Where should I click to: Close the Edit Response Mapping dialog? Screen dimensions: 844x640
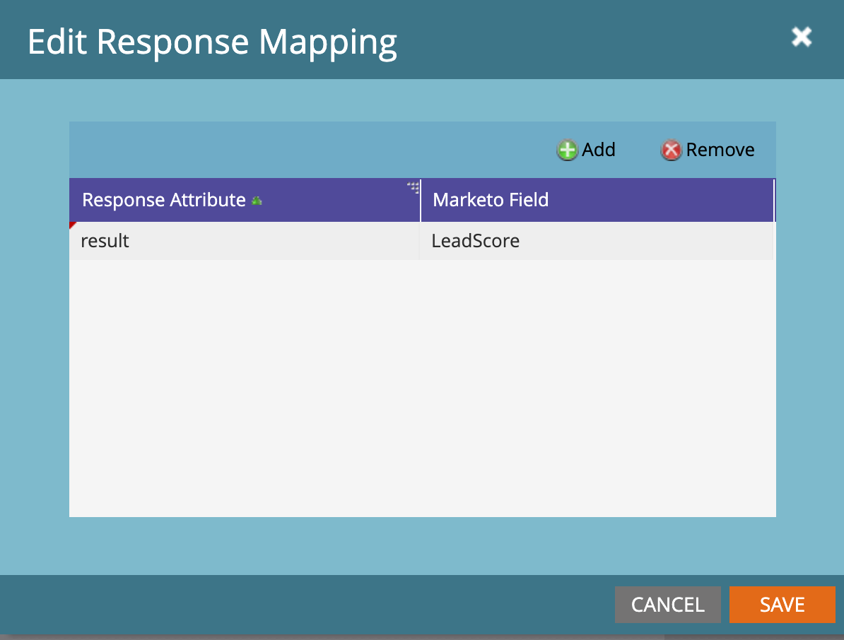coord(802,37)
